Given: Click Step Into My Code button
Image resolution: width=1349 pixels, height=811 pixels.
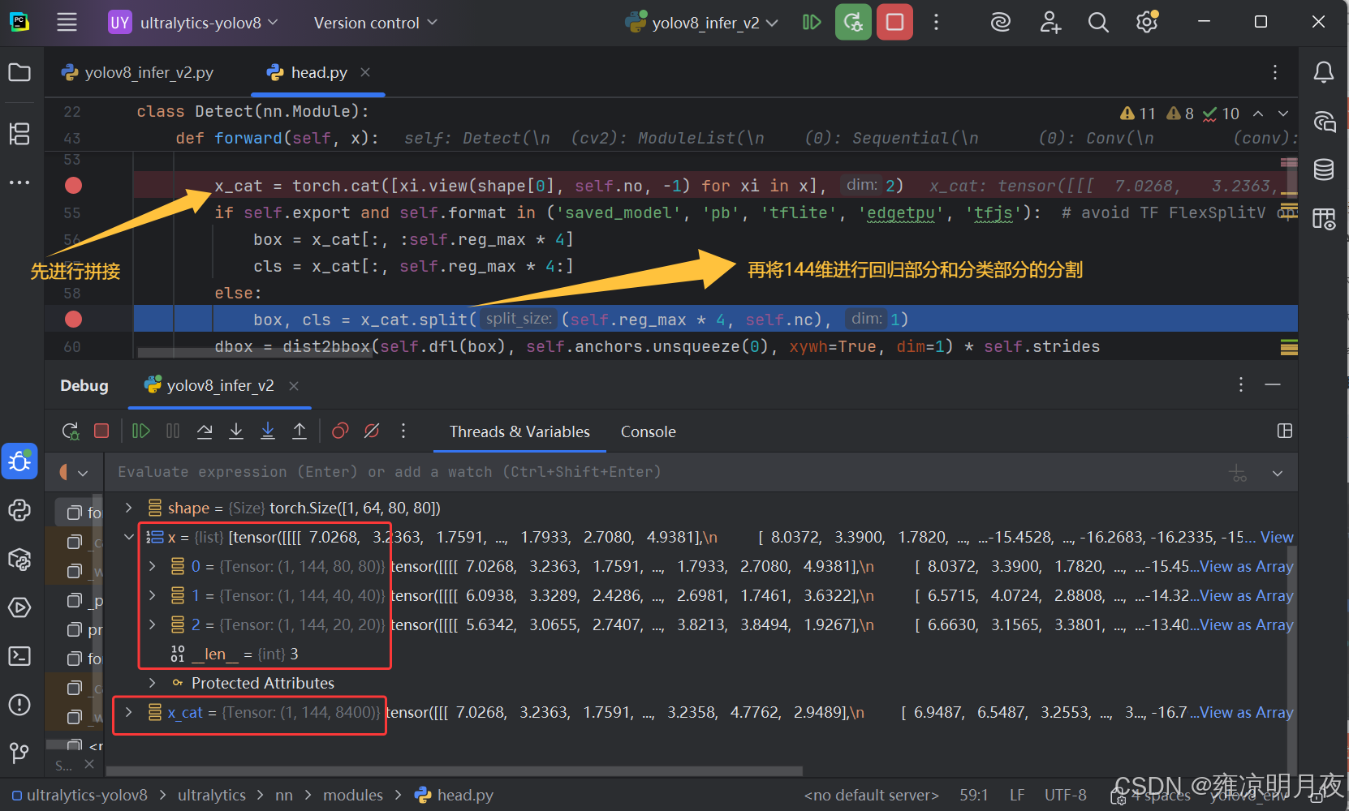Looking at the screenshot, I should click(x=268, y=431).
